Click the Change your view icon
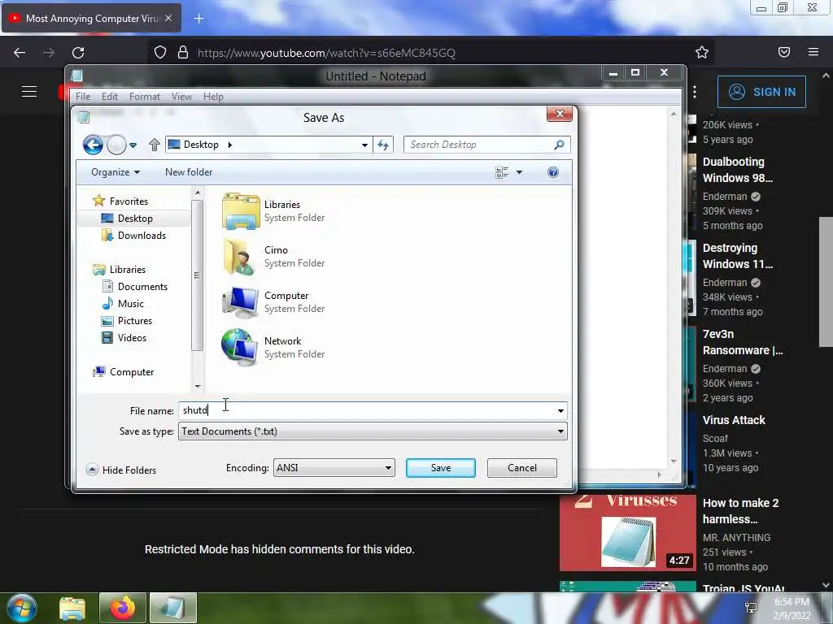The image size is (833, 624). (502, 172)
